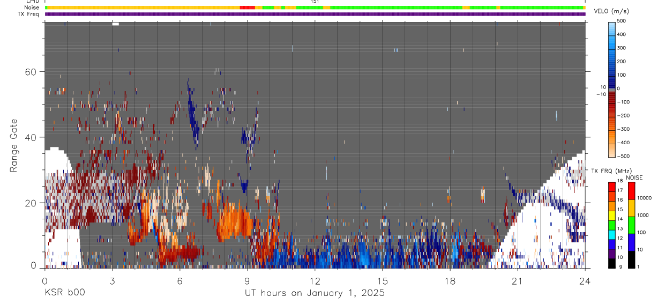658x304 pixels.
Task: Click the −500 tick on velocity scale
Action: 625,157
